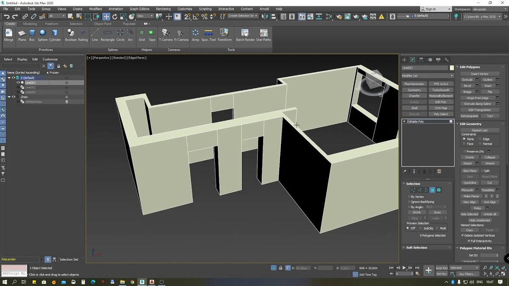Switch to the Freeform ribbon tab
Viewport: 509px width, 286px height.
coord(52,24)
